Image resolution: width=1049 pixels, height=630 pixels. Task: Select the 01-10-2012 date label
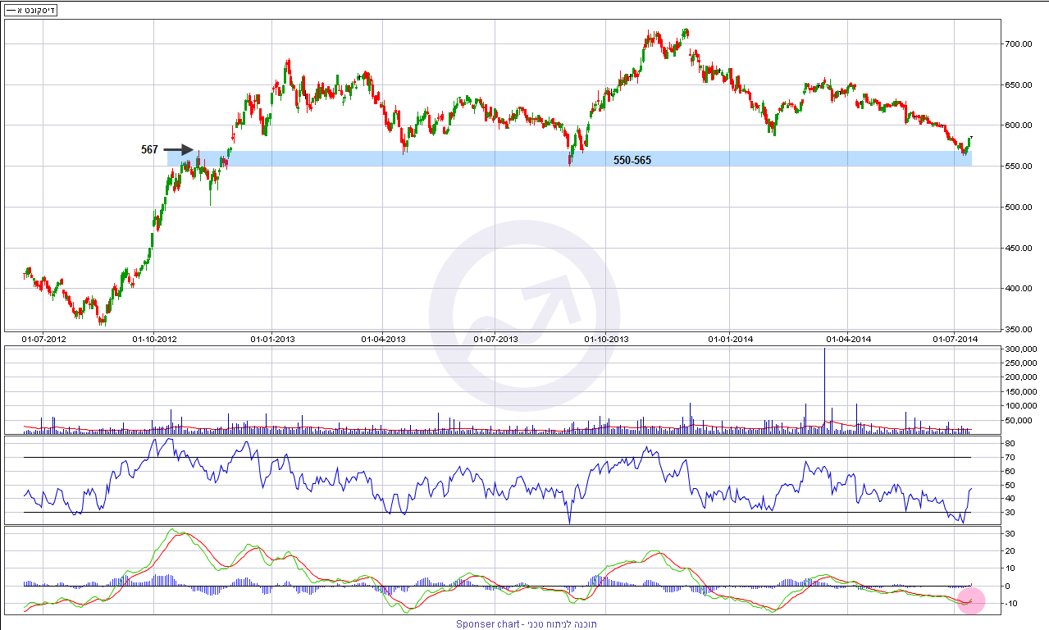click(154, 339)
